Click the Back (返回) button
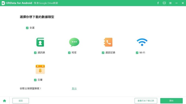This screenshot has height=104, width=186. click(x=21, y=101)
